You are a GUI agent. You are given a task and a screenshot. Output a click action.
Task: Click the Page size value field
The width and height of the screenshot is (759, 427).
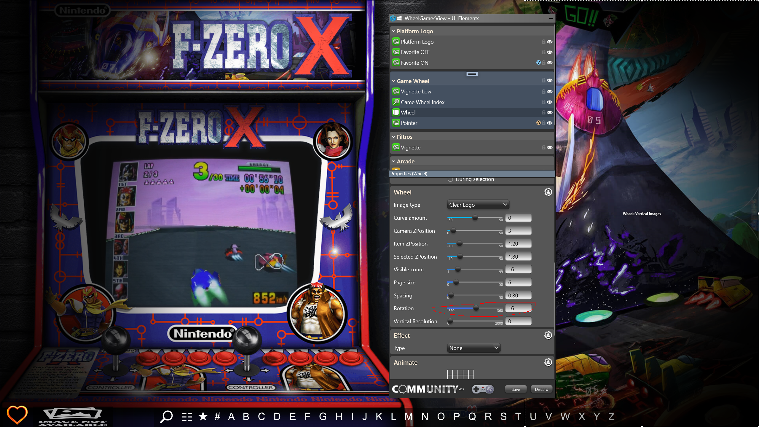pyautogui.click(x=518, y=282)
